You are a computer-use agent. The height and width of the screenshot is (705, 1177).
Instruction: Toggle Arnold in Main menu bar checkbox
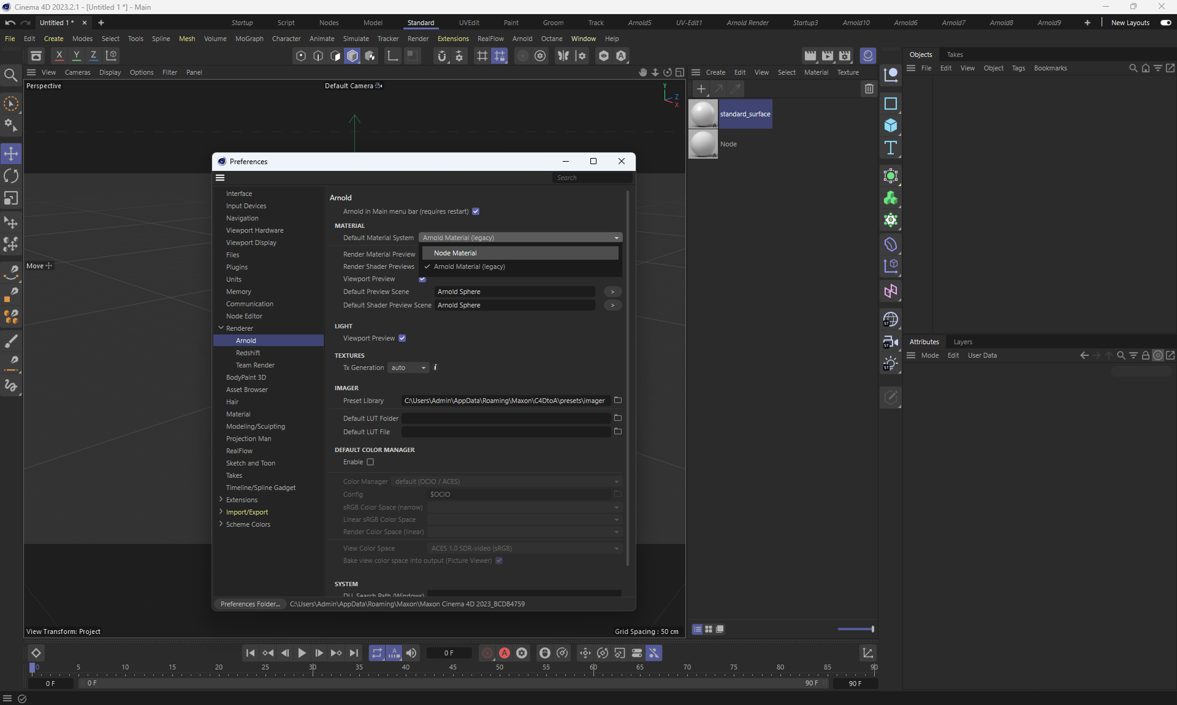point(476,211)
